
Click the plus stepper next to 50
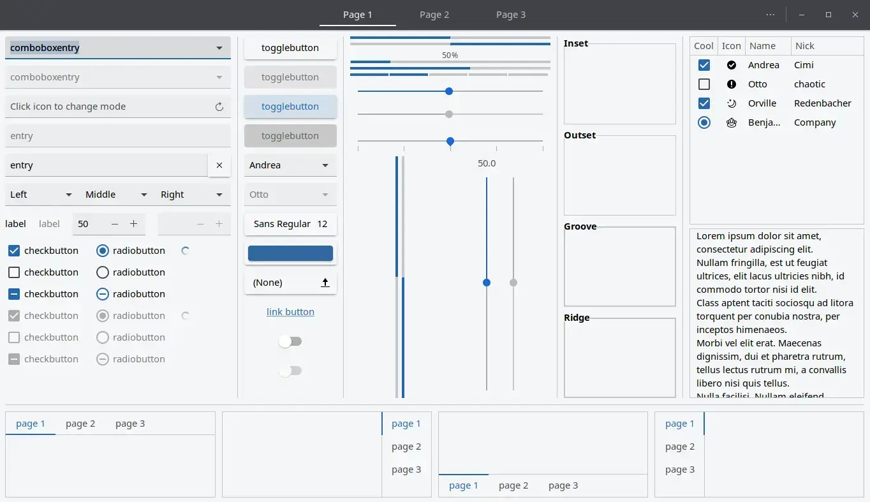[x=133, y=224]
